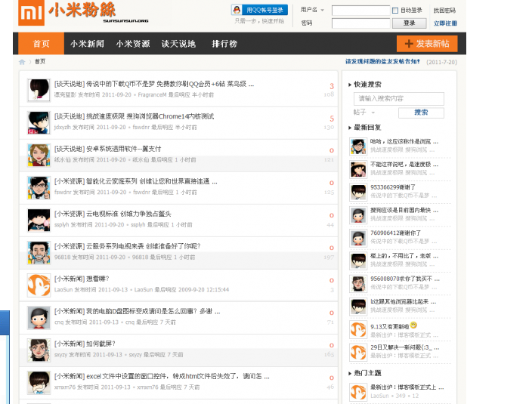Open the 找回密码 link

(x=444, y=11)
